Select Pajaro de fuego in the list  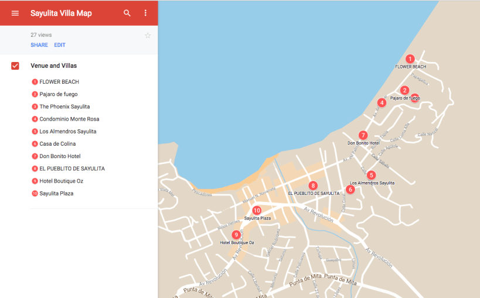click(x=58, y=94)
